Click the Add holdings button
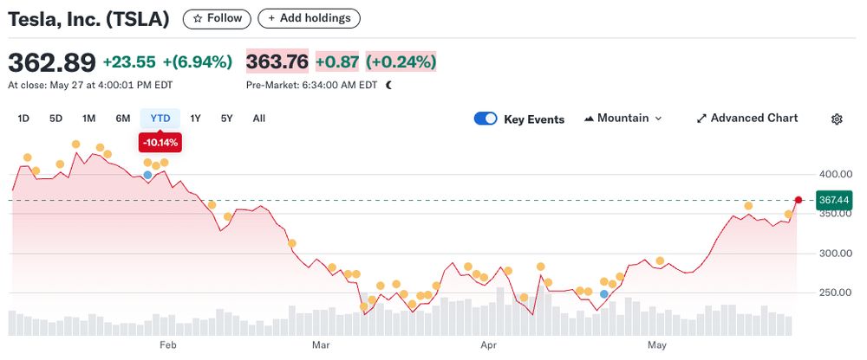This screenshot has width=867, height=360. point(310,18)
